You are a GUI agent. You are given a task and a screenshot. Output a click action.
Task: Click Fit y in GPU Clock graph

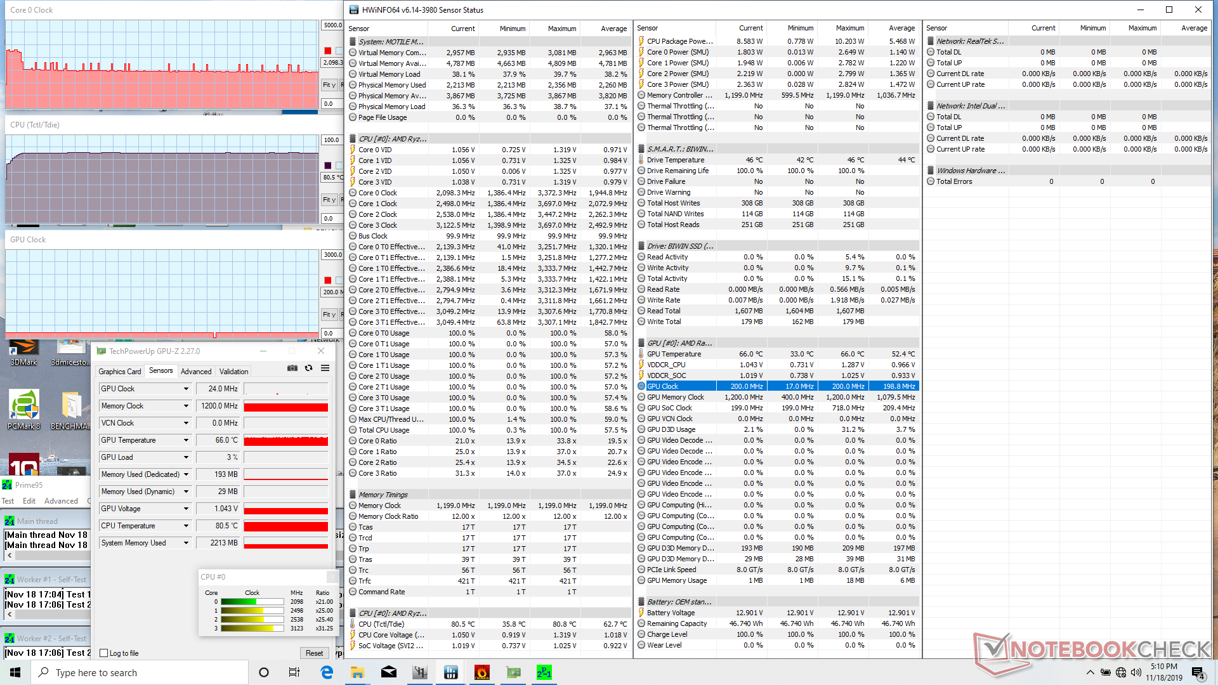pyautogui.click(x=329, y=315)
